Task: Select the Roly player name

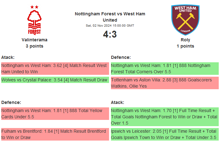Action: [185, 40]
